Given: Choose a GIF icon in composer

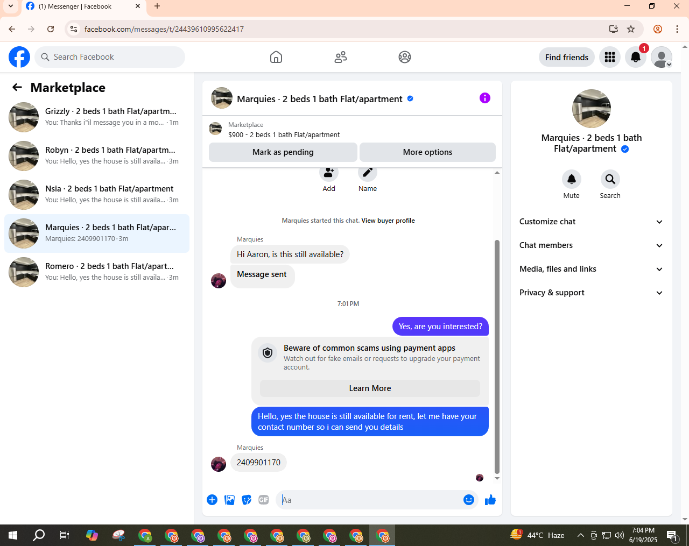Looking at the screenshot, I should [264, 500].
